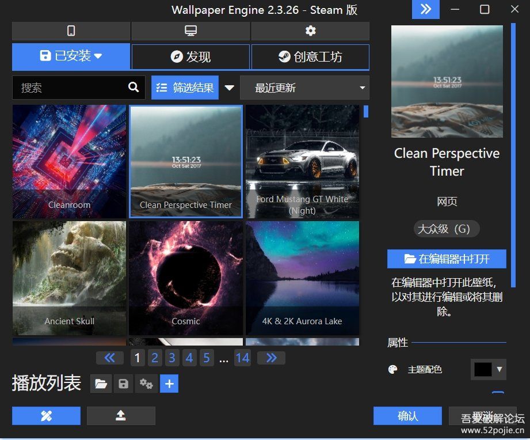Click 大众级 (G) rating tag
The height and width of the screenshot is (440, 530).
pyautogui.click(x=446, y=229)
